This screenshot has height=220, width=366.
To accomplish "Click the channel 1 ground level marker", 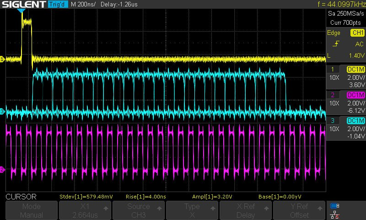I will [x=2, y=59].
